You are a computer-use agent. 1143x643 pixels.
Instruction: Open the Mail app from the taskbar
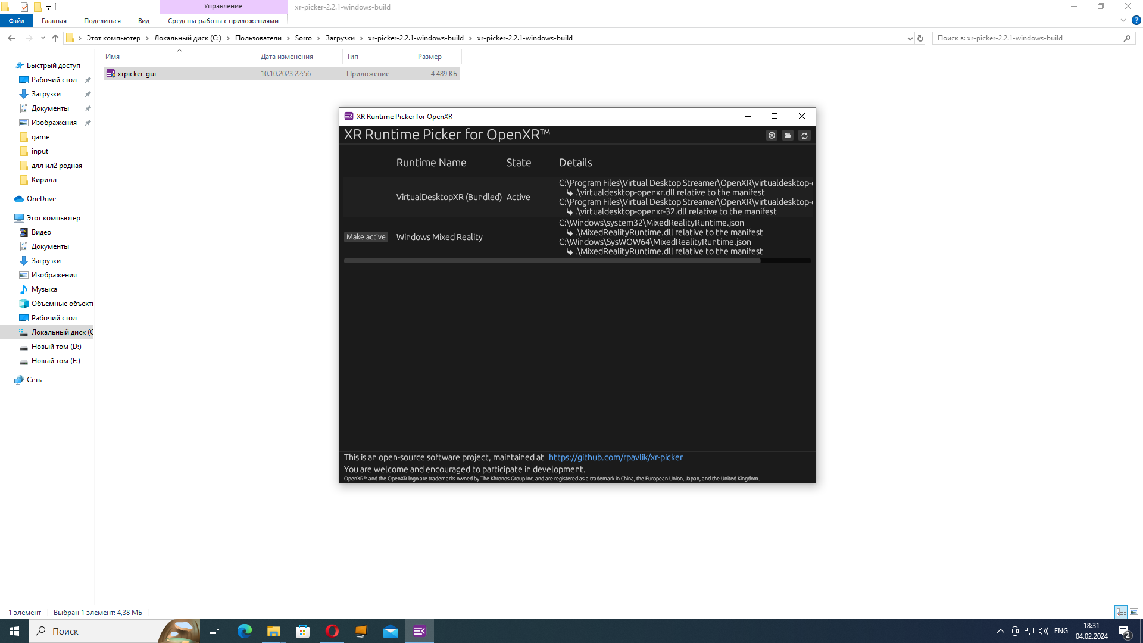[x=391, y=631]
